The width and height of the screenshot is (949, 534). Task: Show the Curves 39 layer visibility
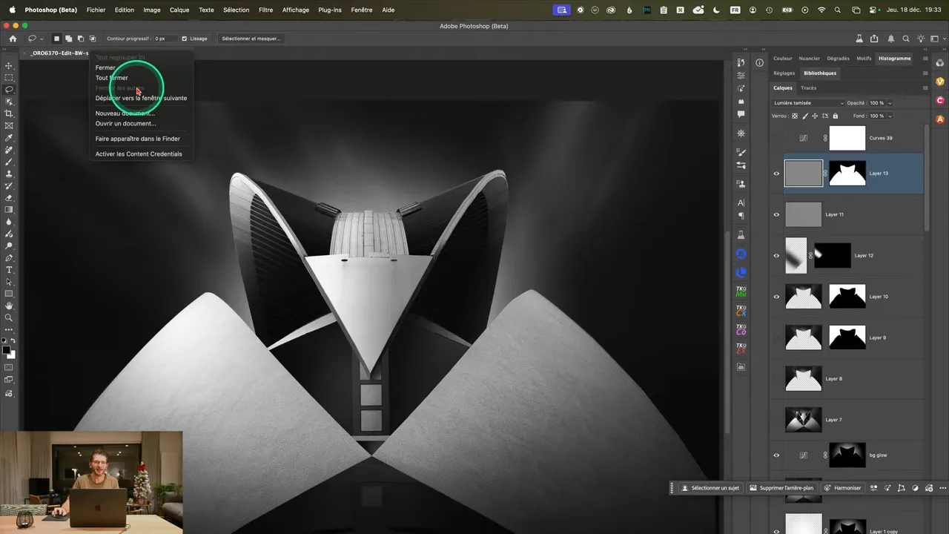776,138
